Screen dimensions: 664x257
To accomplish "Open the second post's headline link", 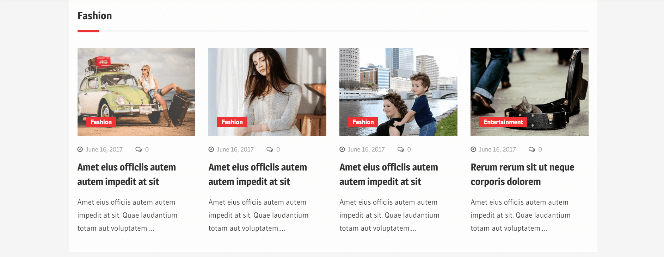I will click(258, 174).
